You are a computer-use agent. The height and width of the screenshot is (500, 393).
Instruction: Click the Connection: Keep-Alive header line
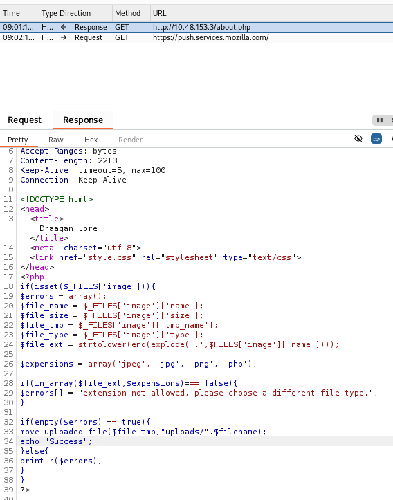pos(73,180)
